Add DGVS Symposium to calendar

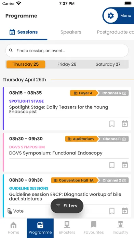(x=125, y=165)
